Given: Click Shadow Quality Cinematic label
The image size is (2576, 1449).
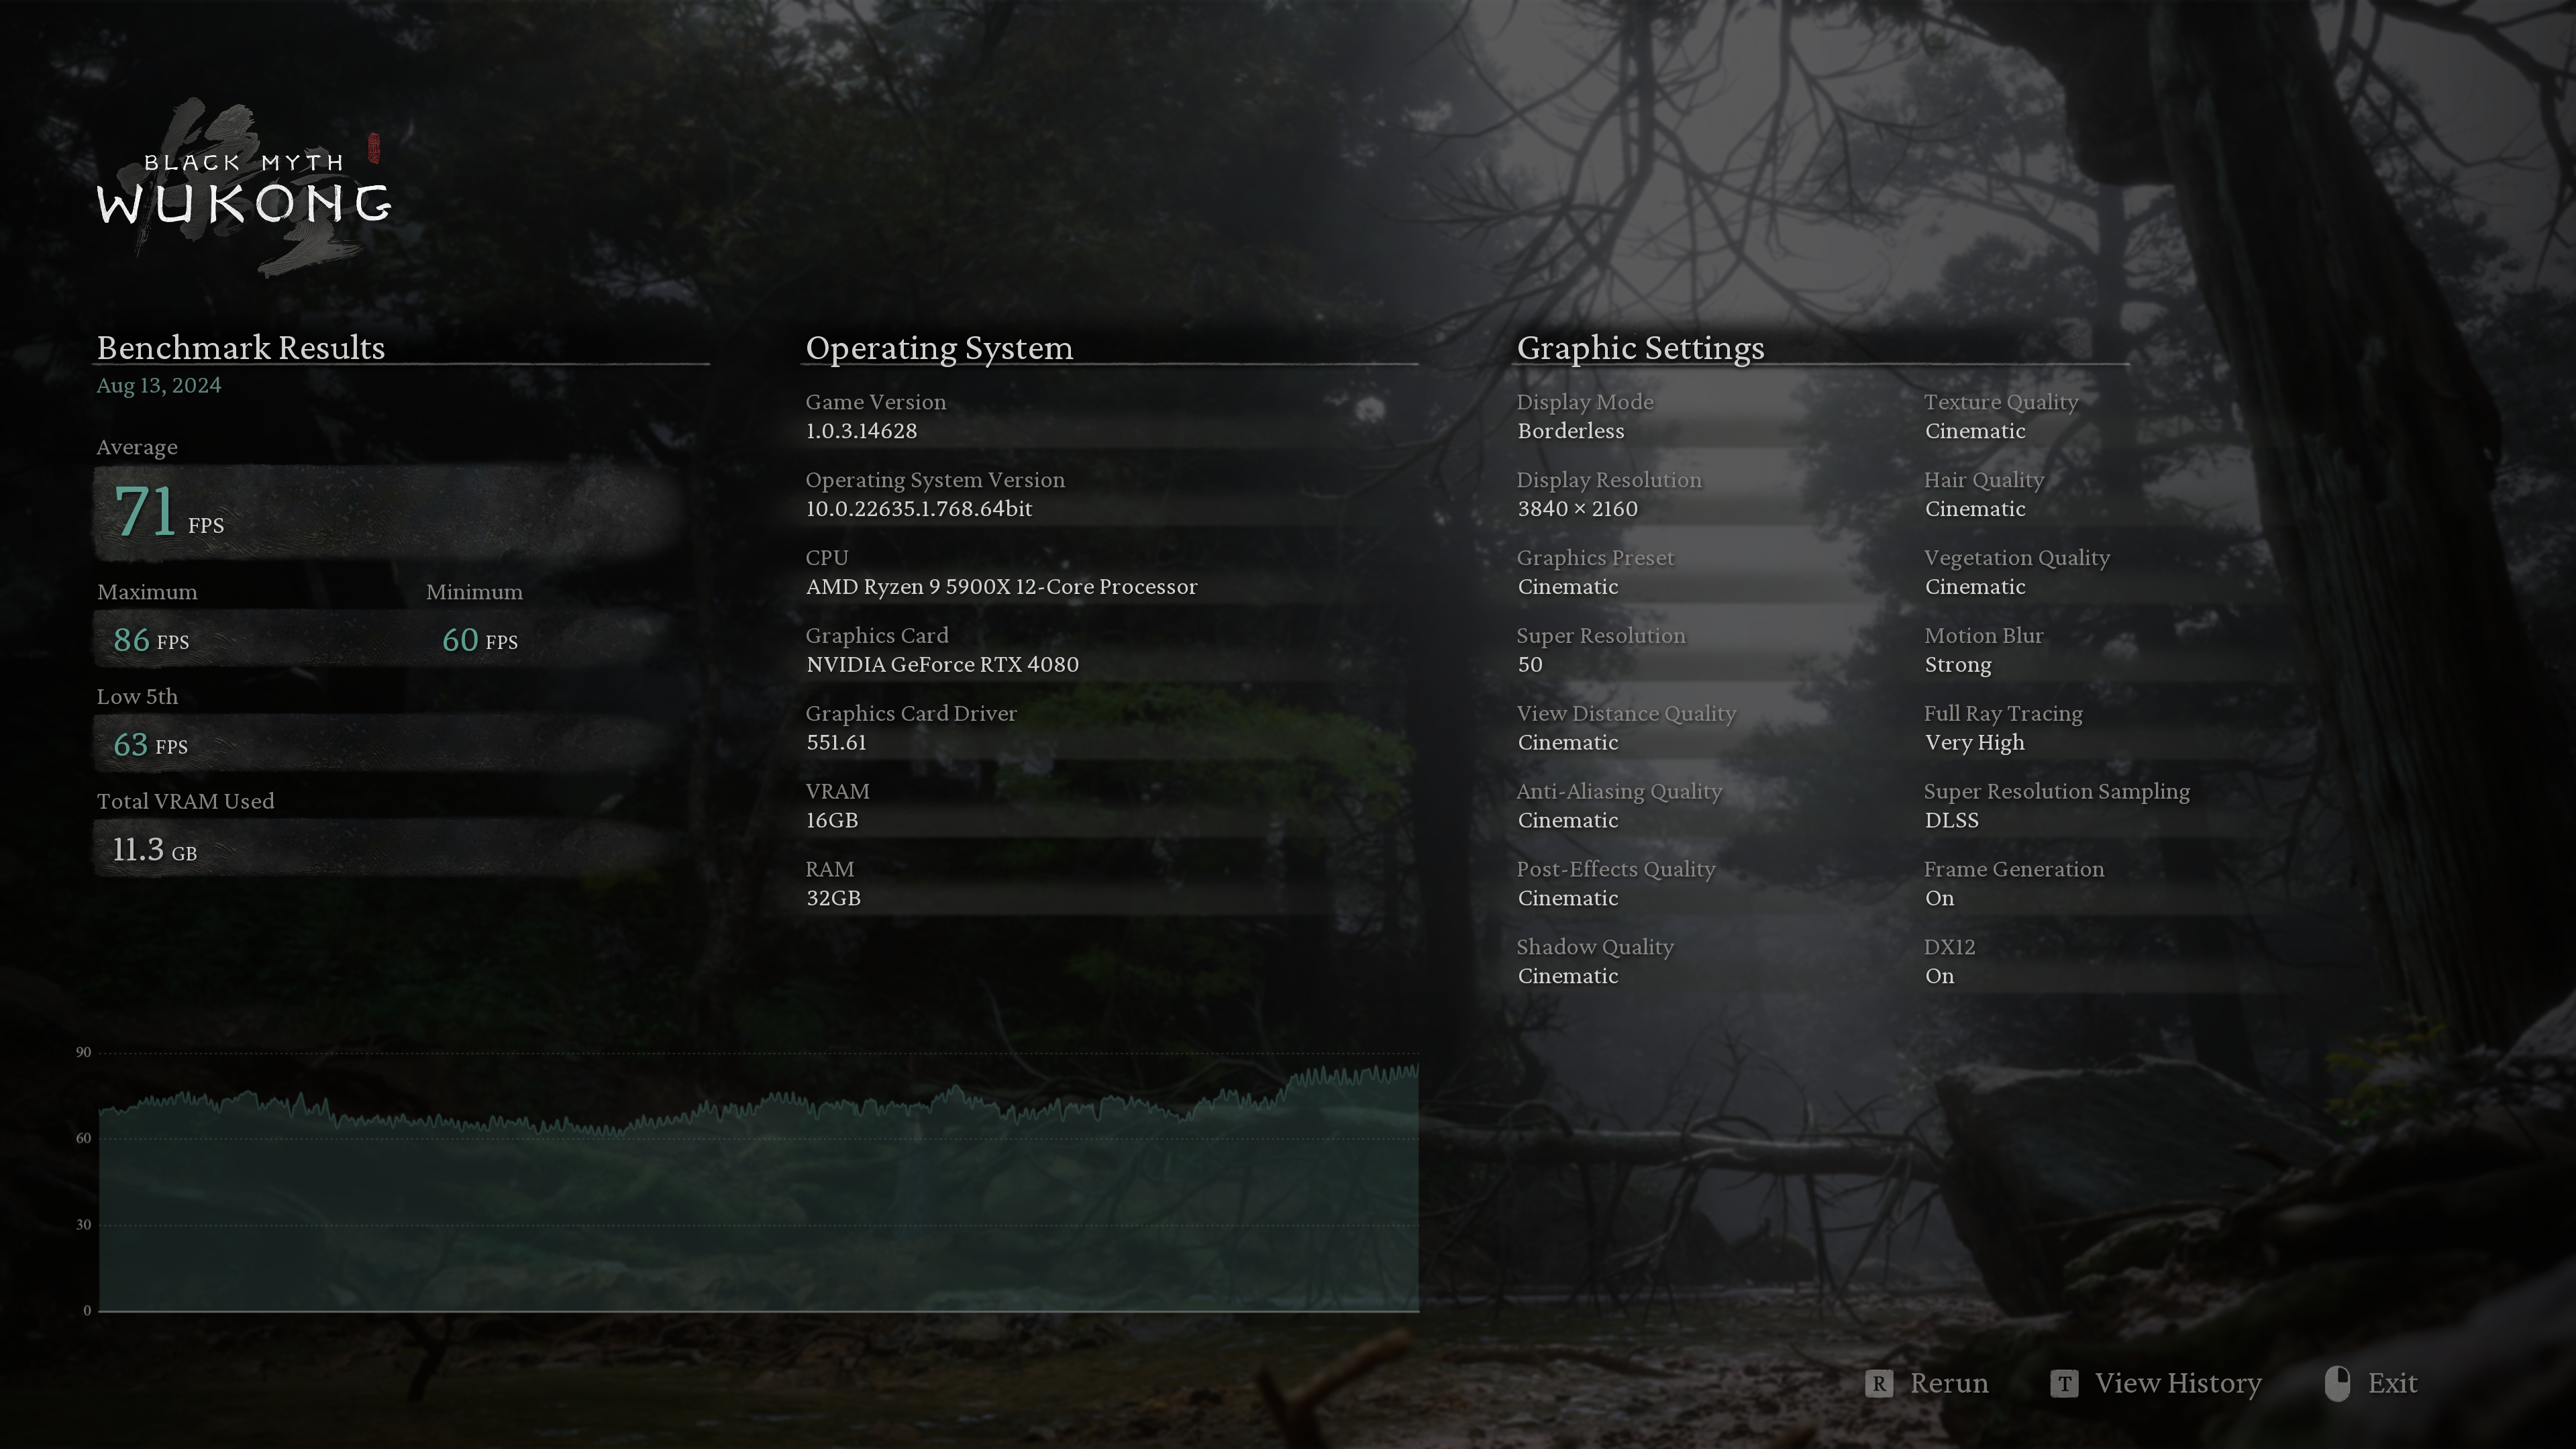Looking at the screenshot, I should click(1567, 975).
